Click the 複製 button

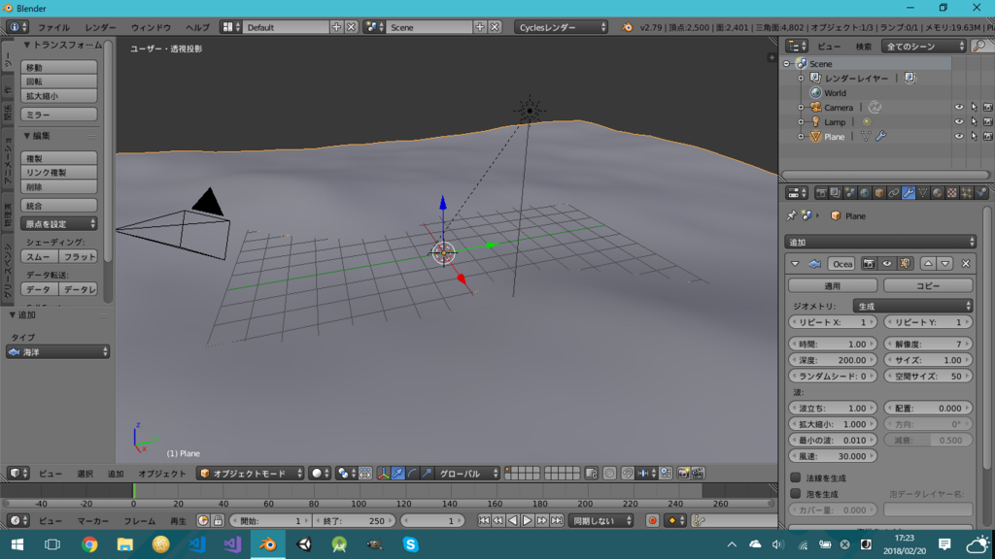click(59, 158)
